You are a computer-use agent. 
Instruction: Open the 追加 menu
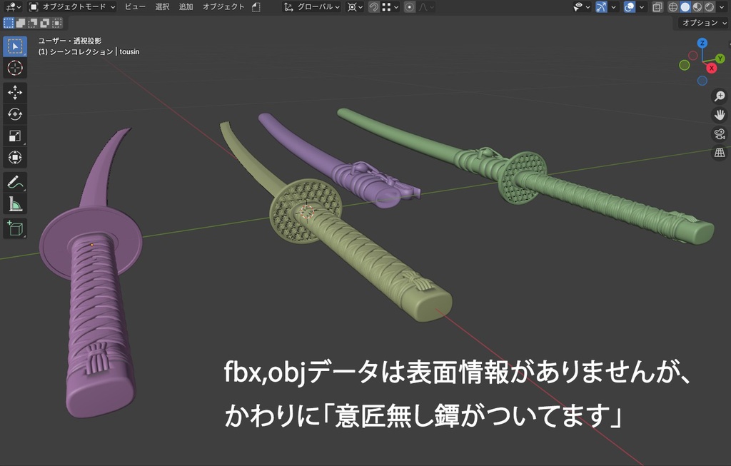pos(186,7)
